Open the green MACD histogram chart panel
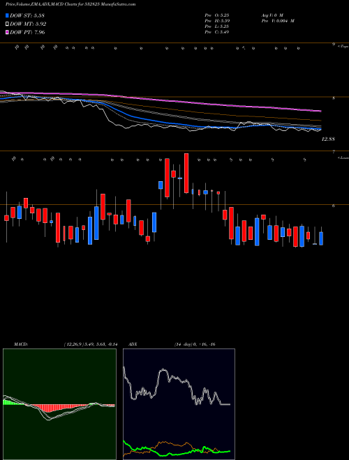Screen dimensions: 349x460 pyautogui.click(x=59, y=404)
